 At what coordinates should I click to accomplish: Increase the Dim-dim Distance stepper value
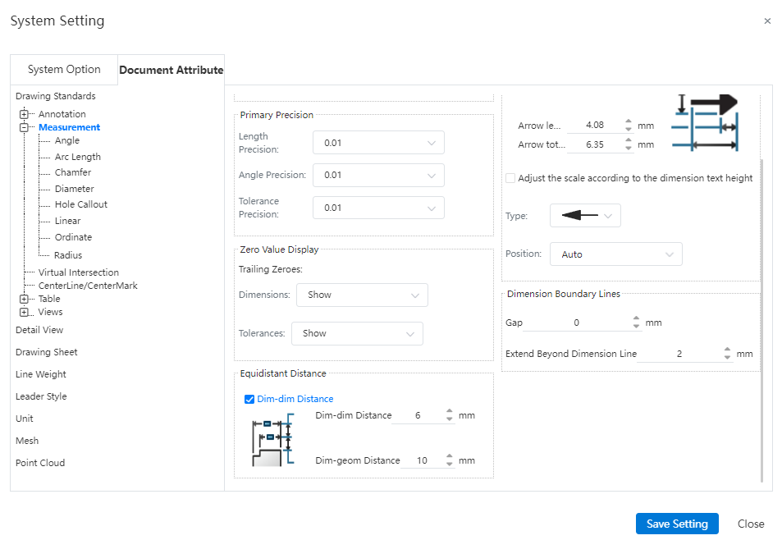pyautogui.click(x=449, y=412)
